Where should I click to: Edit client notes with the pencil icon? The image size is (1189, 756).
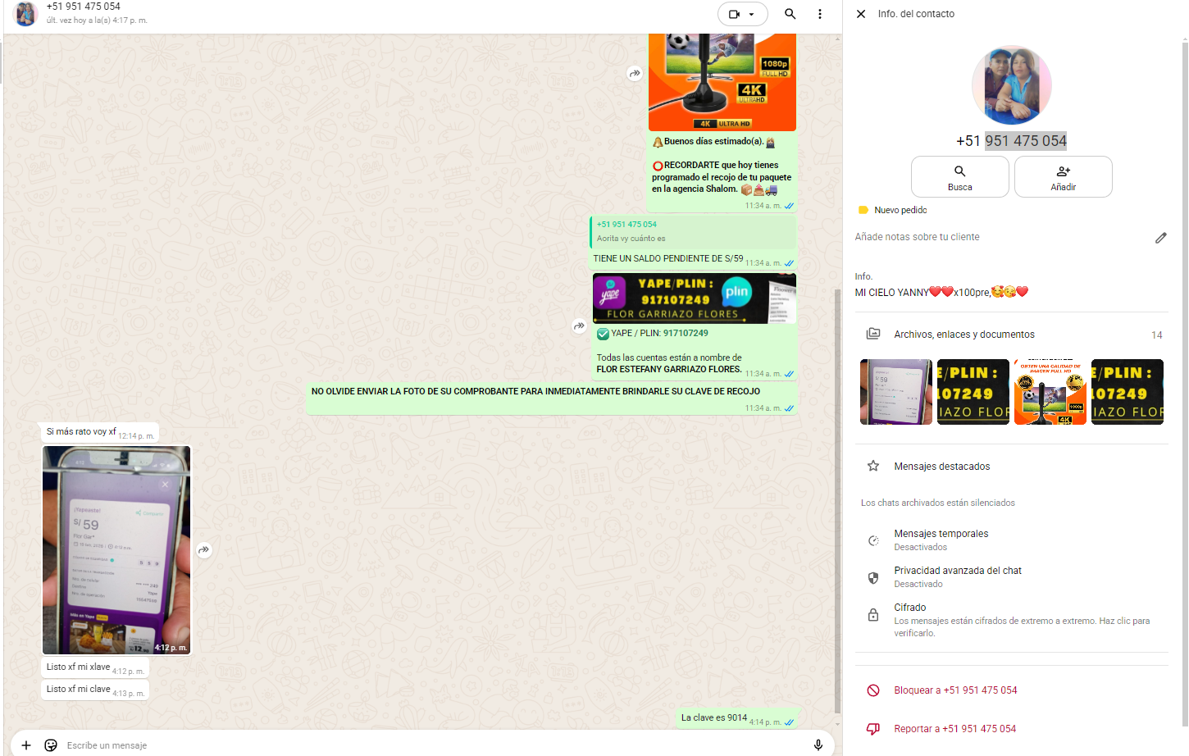point(1160,238)
